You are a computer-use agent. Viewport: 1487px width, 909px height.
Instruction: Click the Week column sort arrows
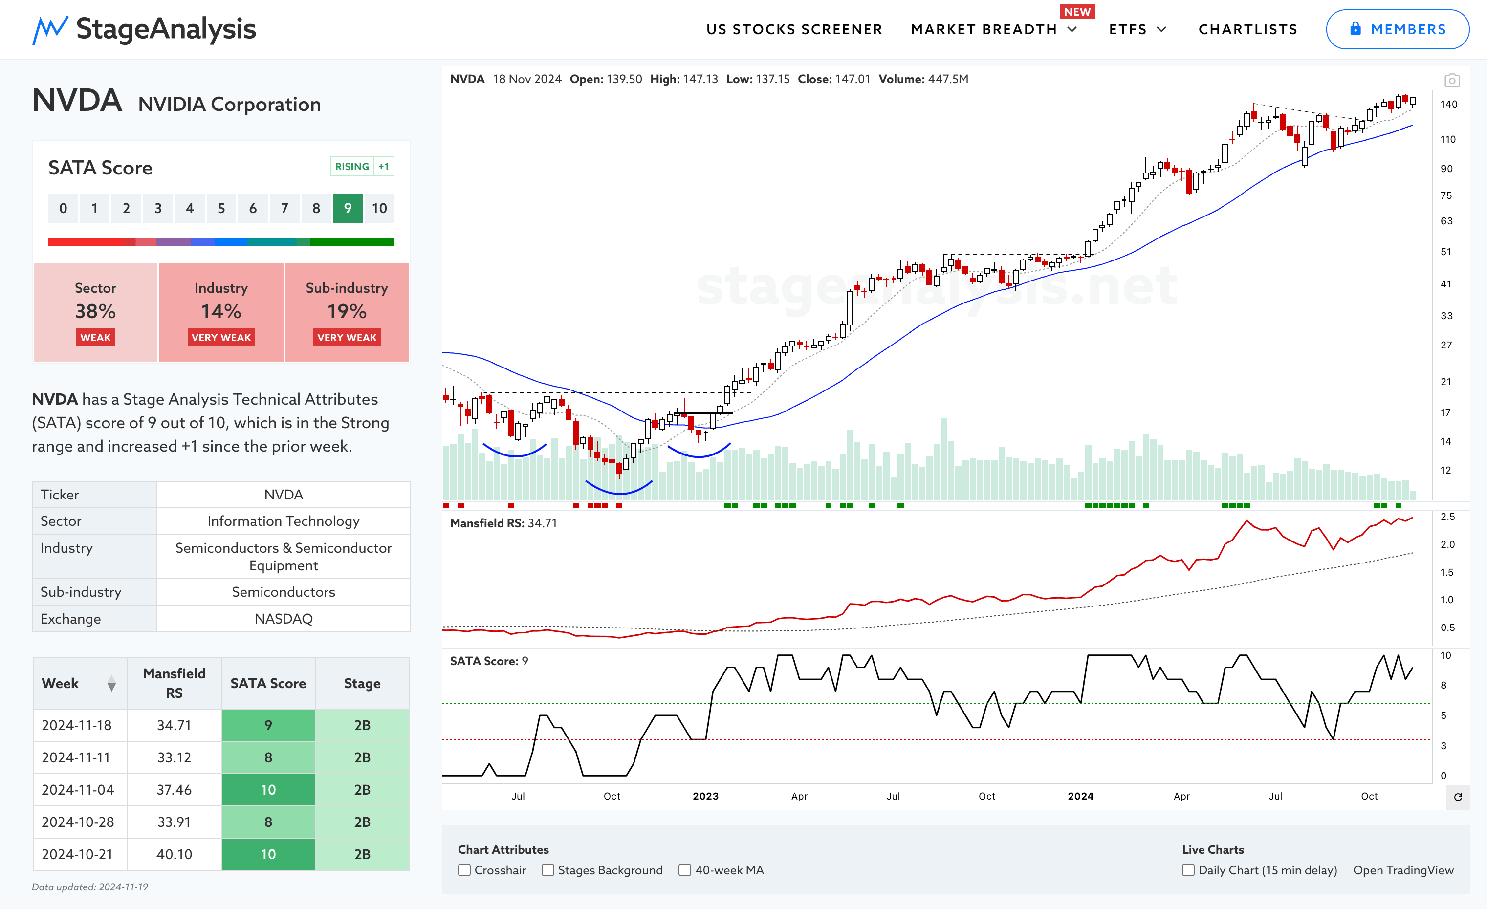coord(111,683)
